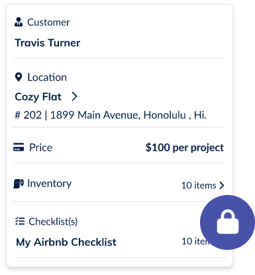This screenshot has height=275, width=255.
Task: Open My Airbnb Checklist
Action: (x=66, y=242)
